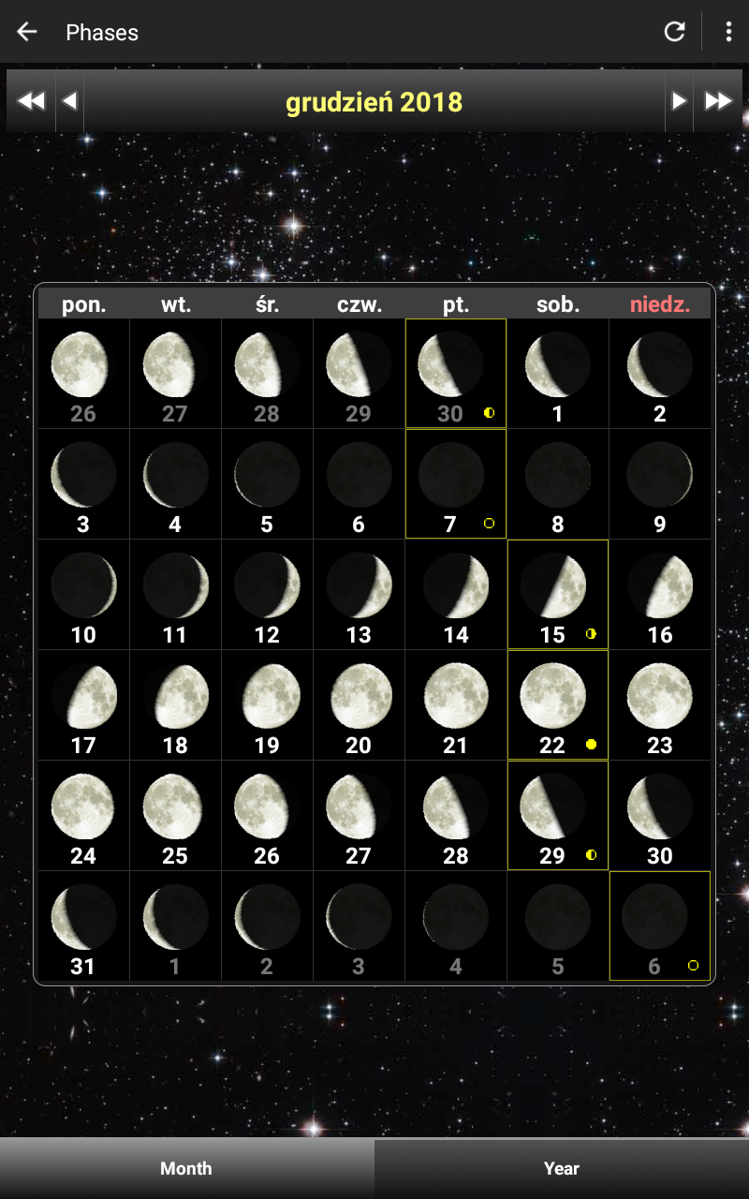The image size is (749, 1199).
Task: Jump back one year with double-left arrow
Action: point(31,101)
